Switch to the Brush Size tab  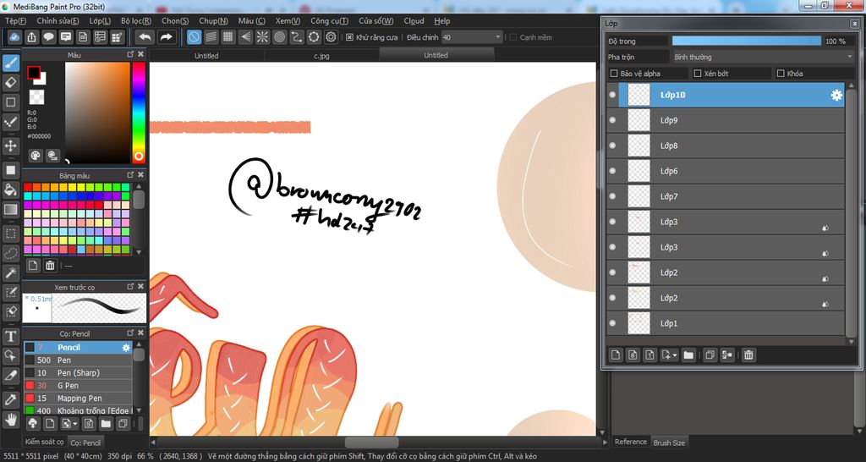pyautogui.click(x=669, y=443)
